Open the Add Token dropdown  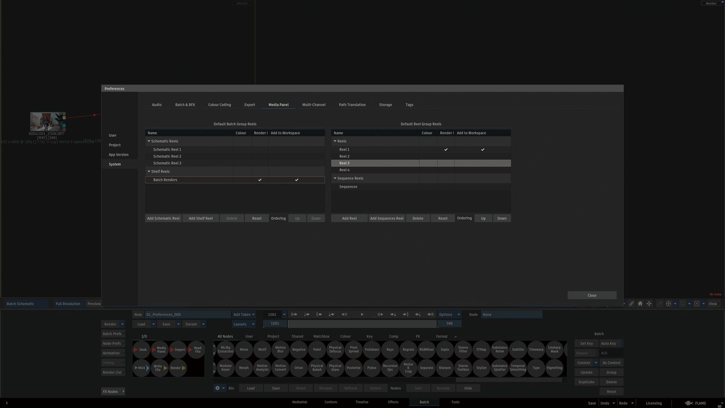[244, 314]
